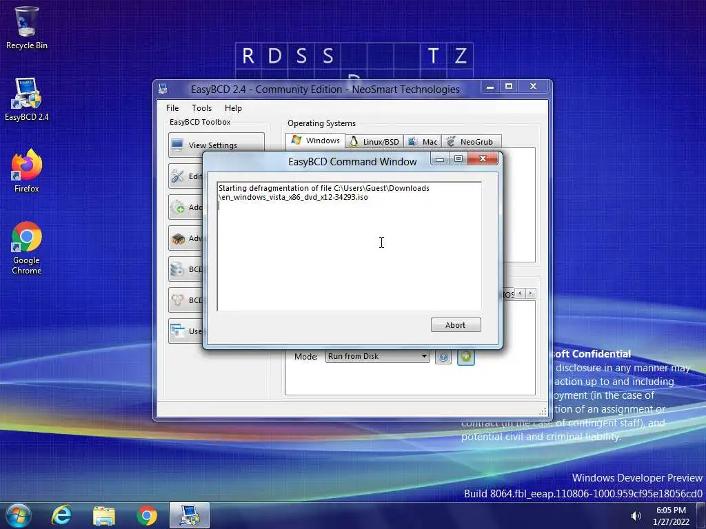The height and width of the screenshot is (529, 706).
Task: Select the EasyBCD taskbar button
Action: click(x=190, y=515)
